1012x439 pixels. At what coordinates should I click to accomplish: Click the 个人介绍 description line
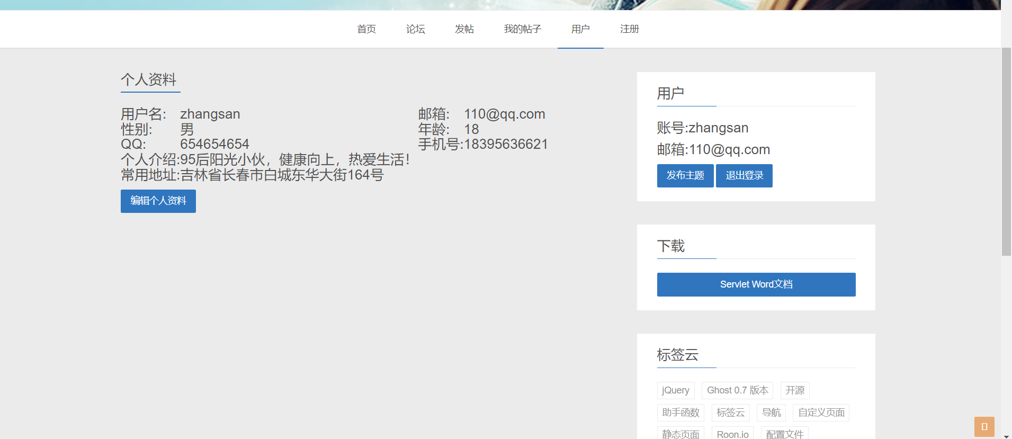tap(265, 159)
